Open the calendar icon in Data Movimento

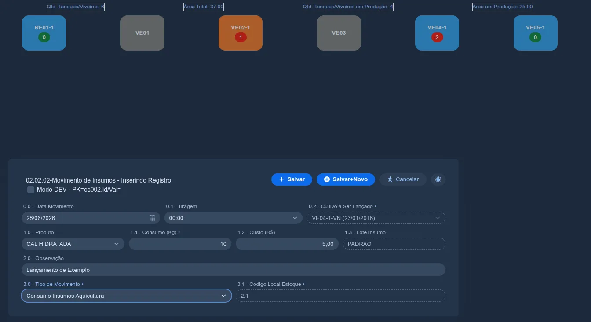tap(152, 218)
